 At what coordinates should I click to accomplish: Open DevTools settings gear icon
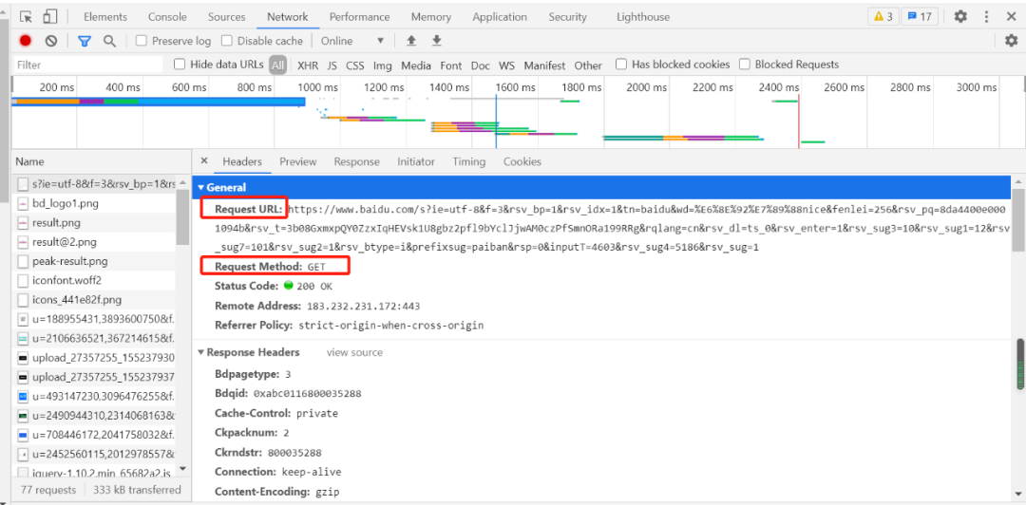coord(960,17)
